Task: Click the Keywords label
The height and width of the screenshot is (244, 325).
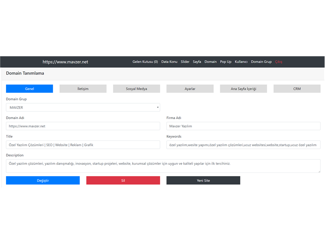Action: [x=174, y=136]
